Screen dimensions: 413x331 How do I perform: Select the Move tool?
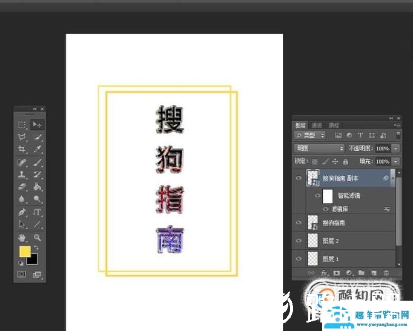[37, 124]
